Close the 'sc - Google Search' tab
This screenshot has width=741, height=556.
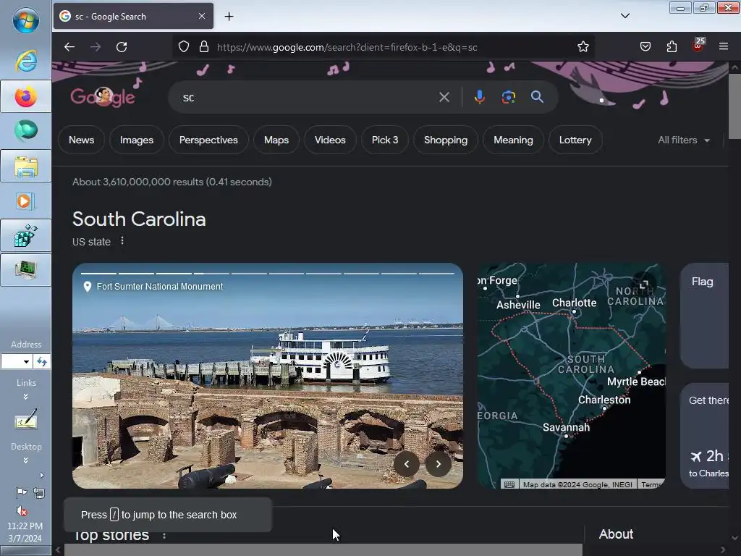tap(202, 16)
